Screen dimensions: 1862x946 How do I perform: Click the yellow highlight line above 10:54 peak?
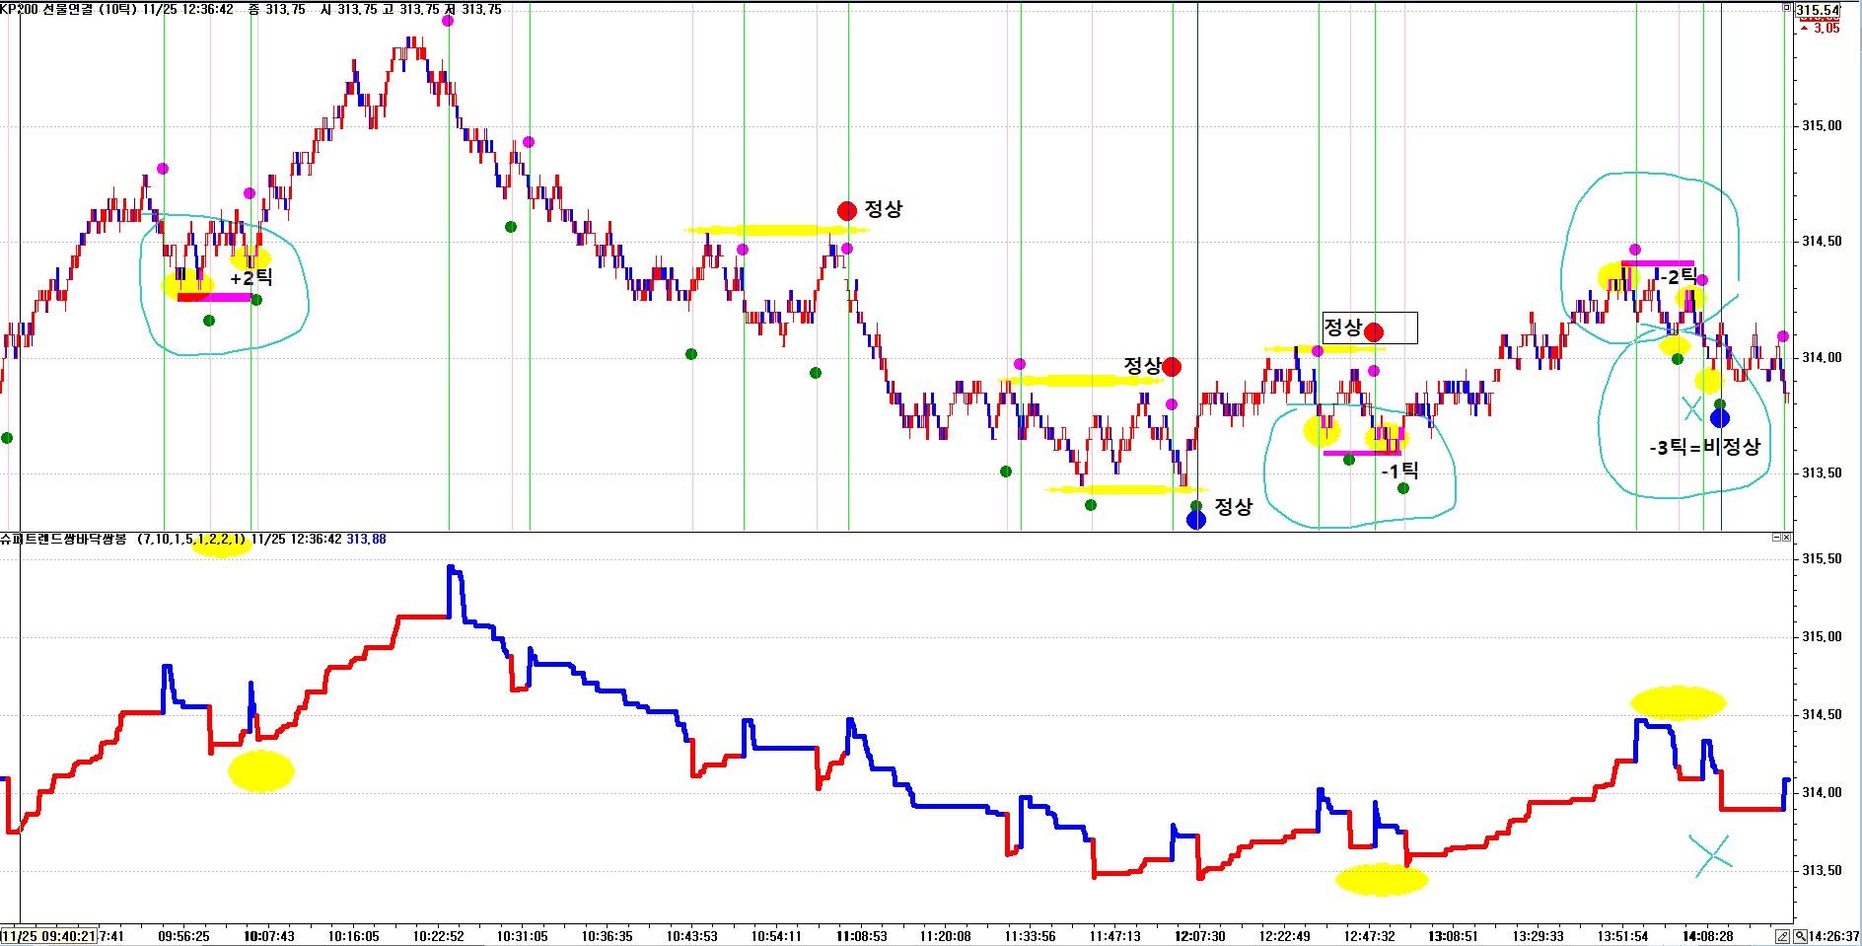(774, 231)
